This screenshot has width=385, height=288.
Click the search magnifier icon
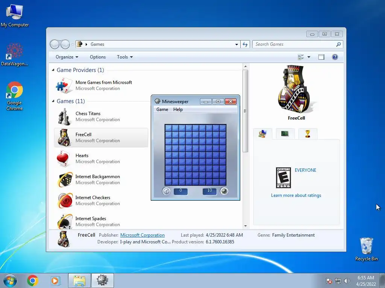point(338,44)
